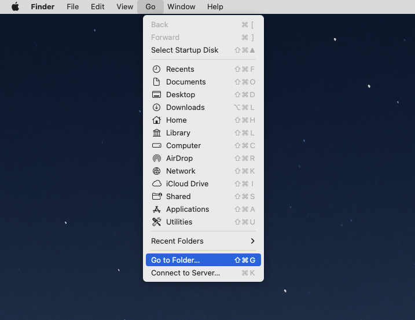This screenshot has height=320, width=415.
Task: Choose the Desktop label
Action: point(181,94)
